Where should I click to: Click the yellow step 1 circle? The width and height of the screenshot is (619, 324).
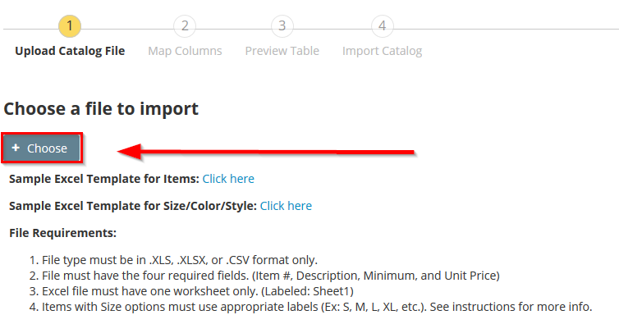point(70,26)
